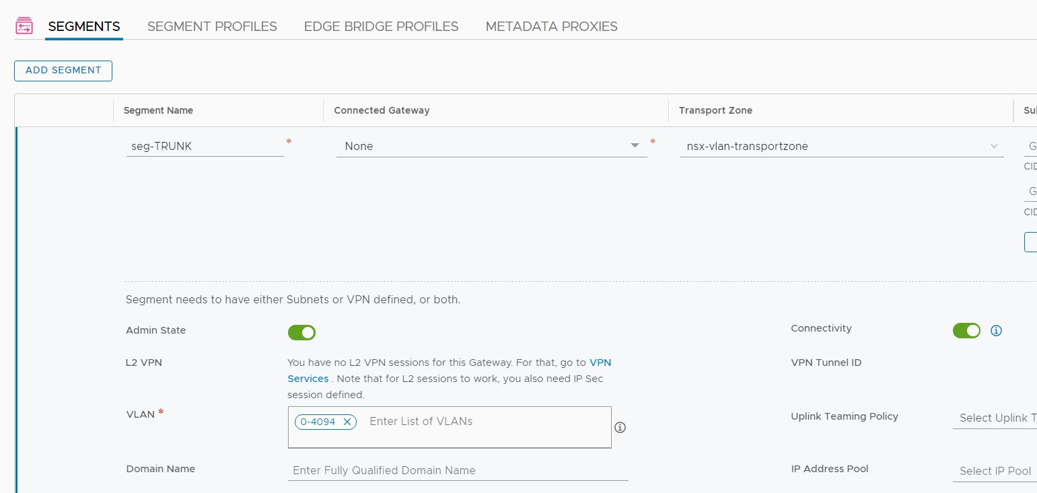Open the Edge Bridge Profiles tab
The image size is (1037, 493).
click(382, 26)
